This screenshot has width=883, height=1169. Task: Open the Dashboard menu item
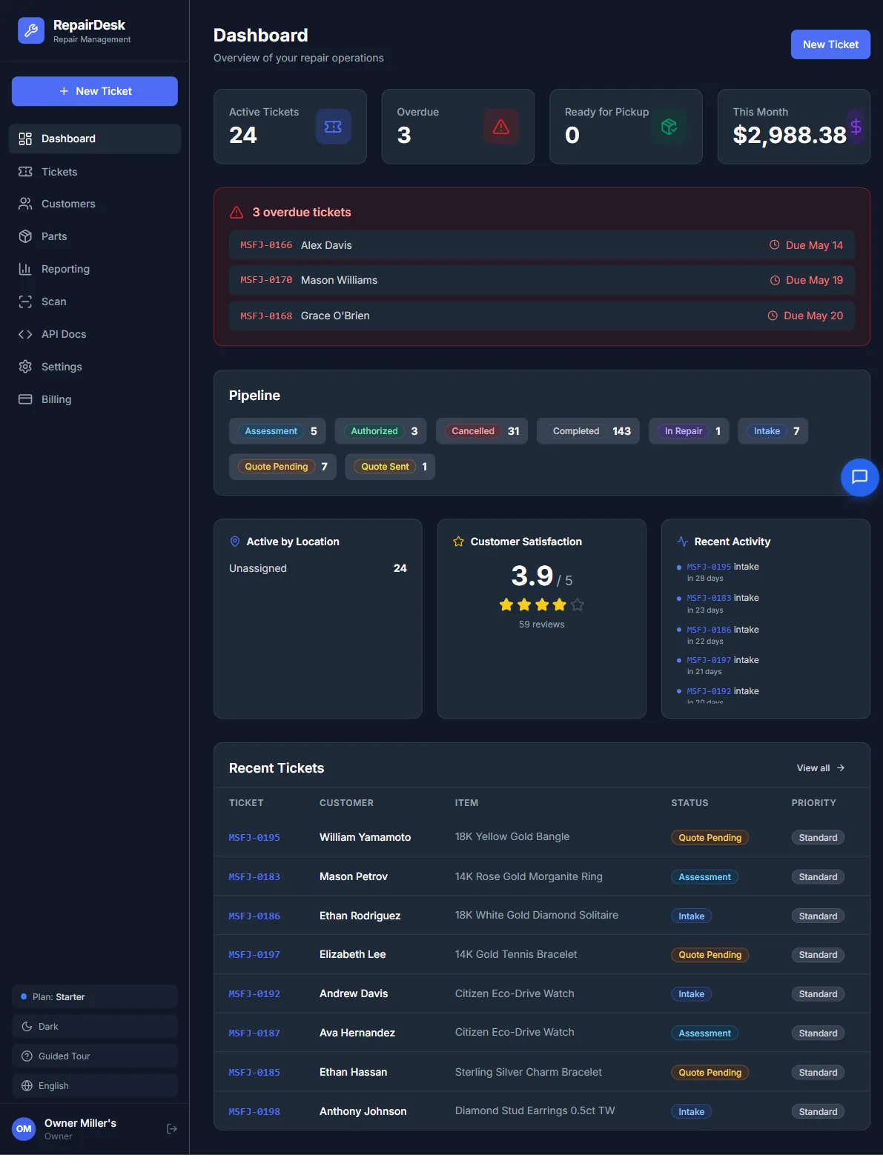tap(95, 139)
